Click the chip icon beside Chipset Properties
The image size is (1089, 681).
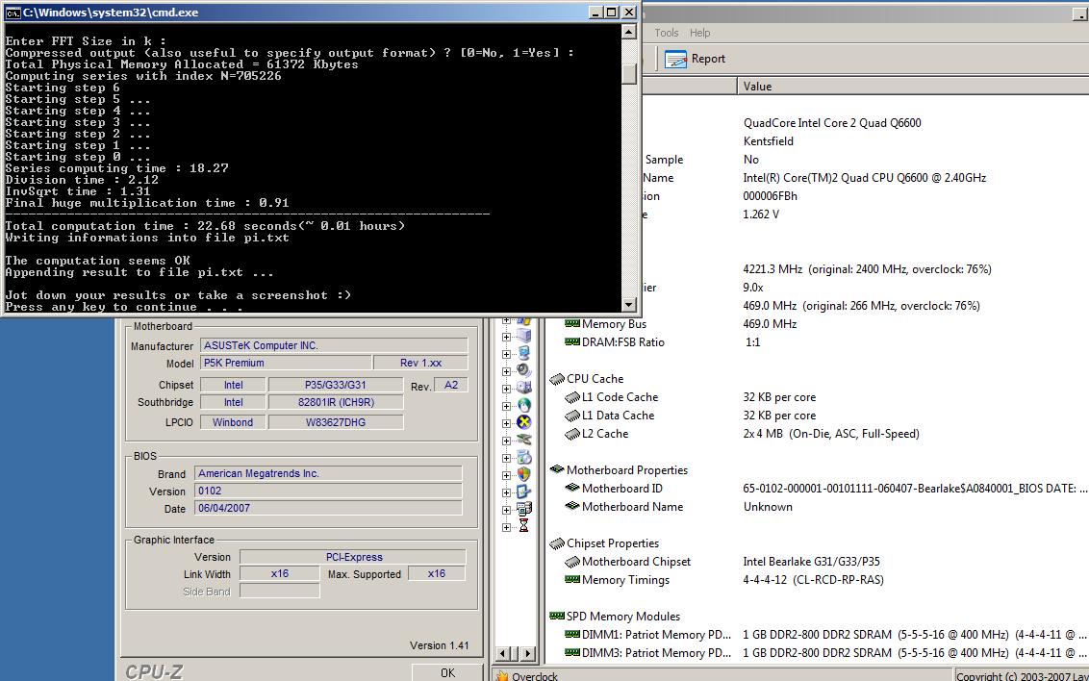[556, 543]
